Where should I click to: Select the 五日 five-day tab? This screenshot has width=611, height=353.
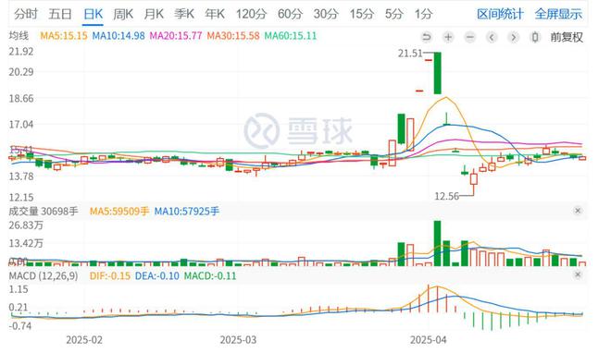tap(60, 14)
